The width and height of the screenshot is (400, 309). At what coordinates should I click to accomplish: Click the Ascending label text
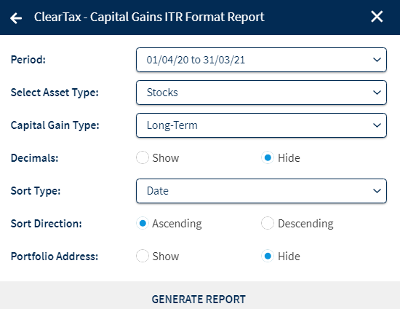(x=177, y=224)
